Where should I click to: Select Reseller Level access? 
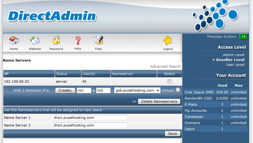click(x=230, y=60)
